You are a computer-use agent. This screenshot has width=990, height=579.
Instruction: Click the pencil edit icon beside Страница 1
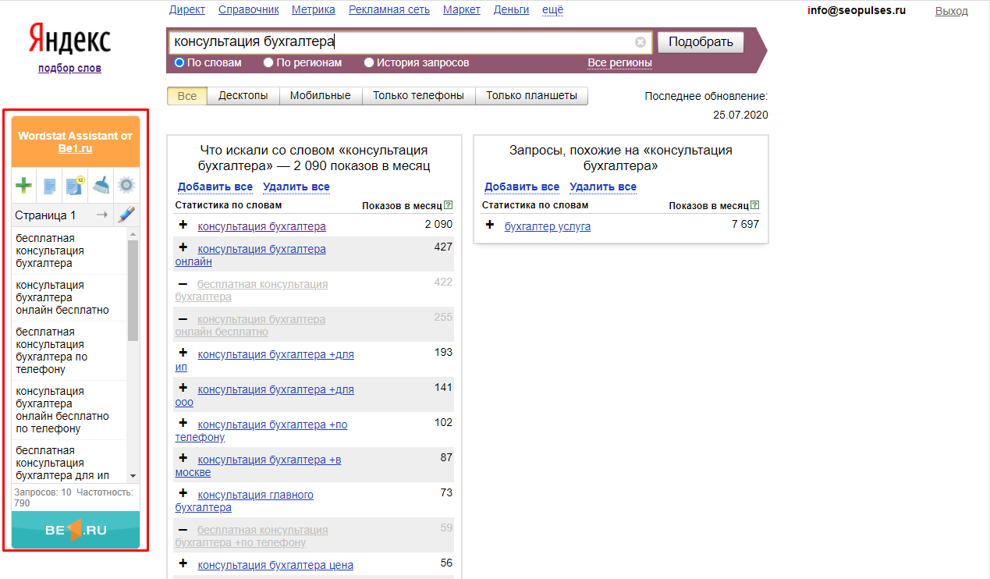[x=126, y=215]
